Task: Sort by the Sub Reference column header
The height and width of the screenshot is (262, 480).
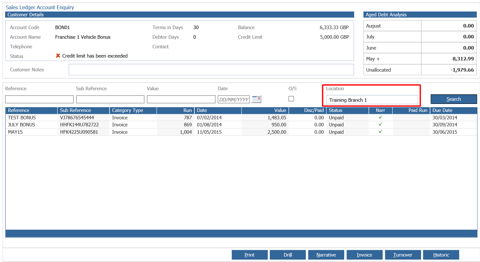Action: [x=84, y=110]
